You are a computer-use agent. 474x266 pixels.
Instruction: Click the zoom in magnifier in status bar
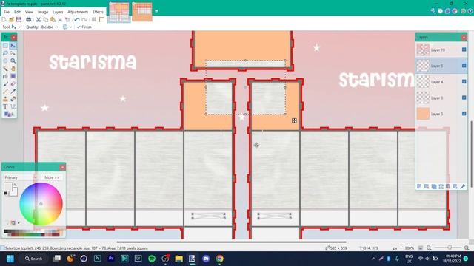click(467, 248)
